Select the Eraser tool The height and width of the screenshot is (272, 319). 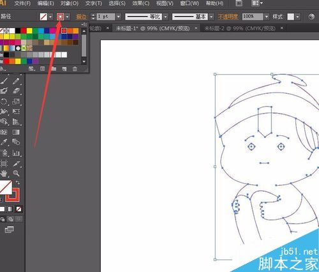point(16,91)
